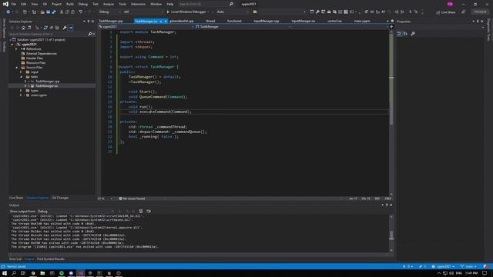Open the Debug menu
The height and width of the screenshot is (277, 493).
click(x=83, y=4)
